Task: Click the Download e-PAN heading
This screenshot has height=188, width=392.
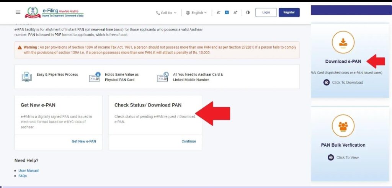Action: tap(343, 61)
